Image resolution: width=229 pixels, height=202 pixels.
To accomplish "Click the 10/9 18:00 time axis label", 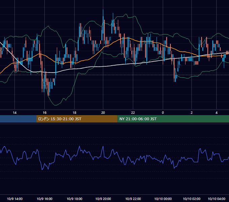I will pos(74,199).
